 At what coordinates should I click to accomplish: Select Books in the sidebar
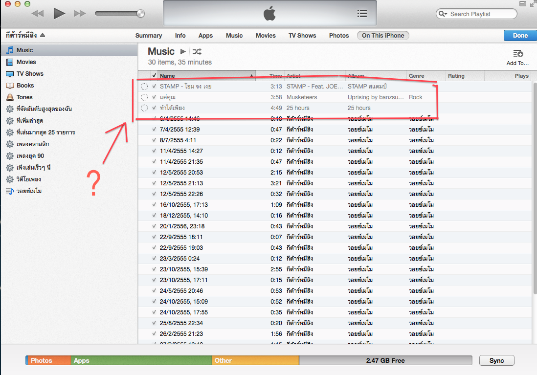click(69, 85)
